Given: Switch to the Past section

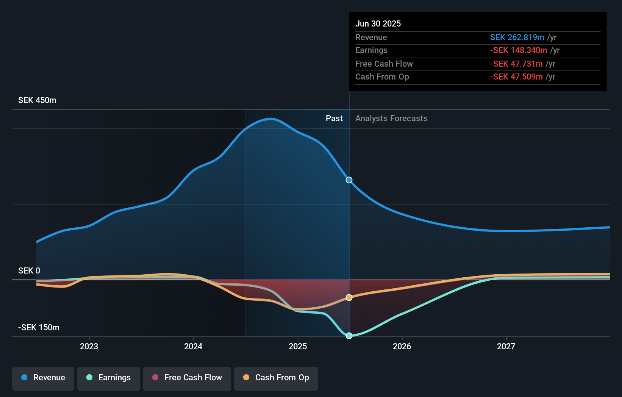Looking at the screenshot, I should click(x=334, y=118).
